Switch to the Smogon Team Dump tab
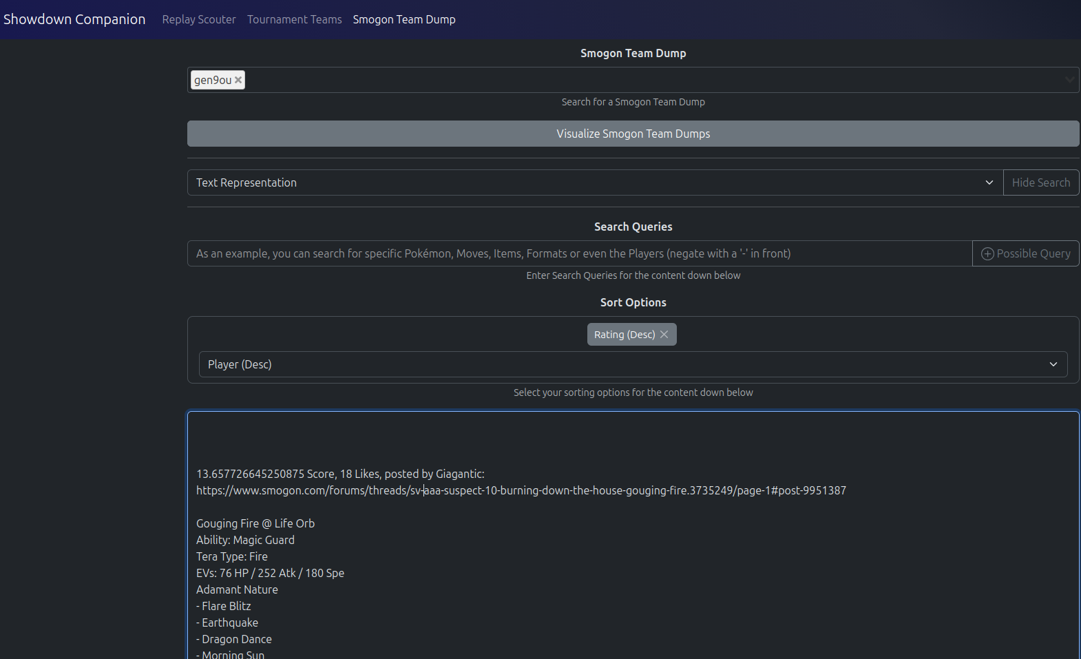Screen dimensions: 1081x659 tap(403, 19)
